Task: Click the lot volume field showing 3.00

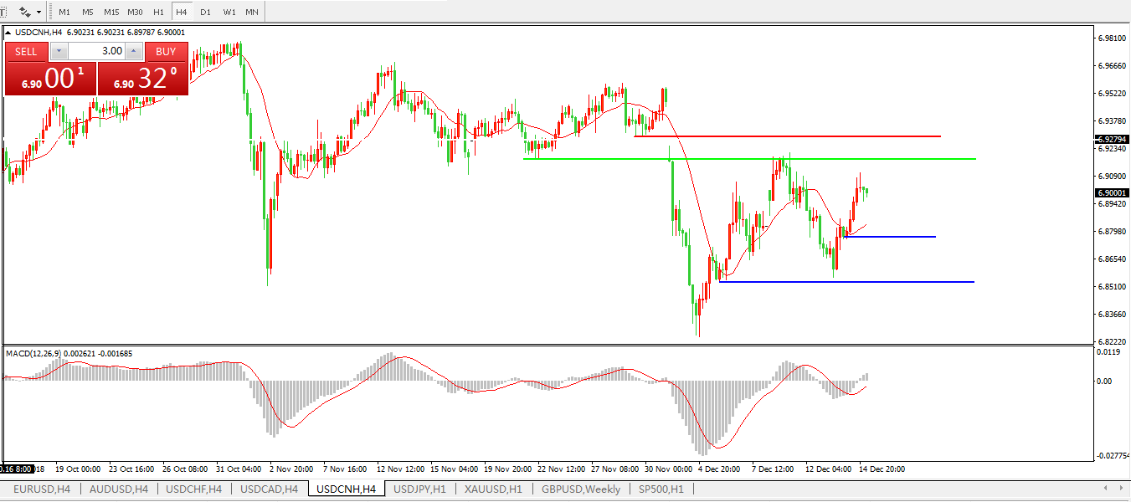Action: (95, 51)
